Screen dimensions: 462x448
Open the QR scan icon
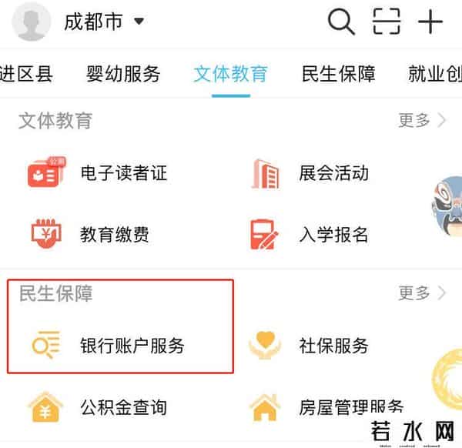point(387,22)
